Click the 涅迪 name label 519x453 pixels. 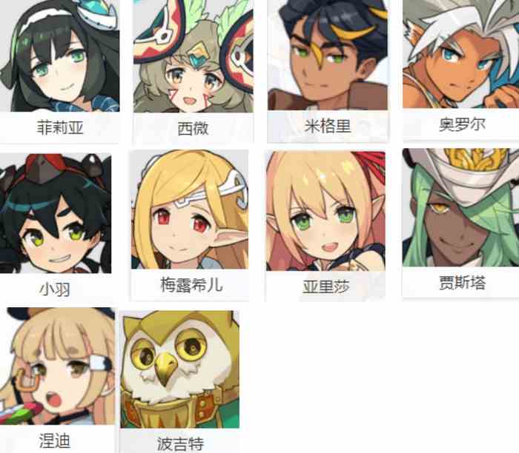(55, 440)
